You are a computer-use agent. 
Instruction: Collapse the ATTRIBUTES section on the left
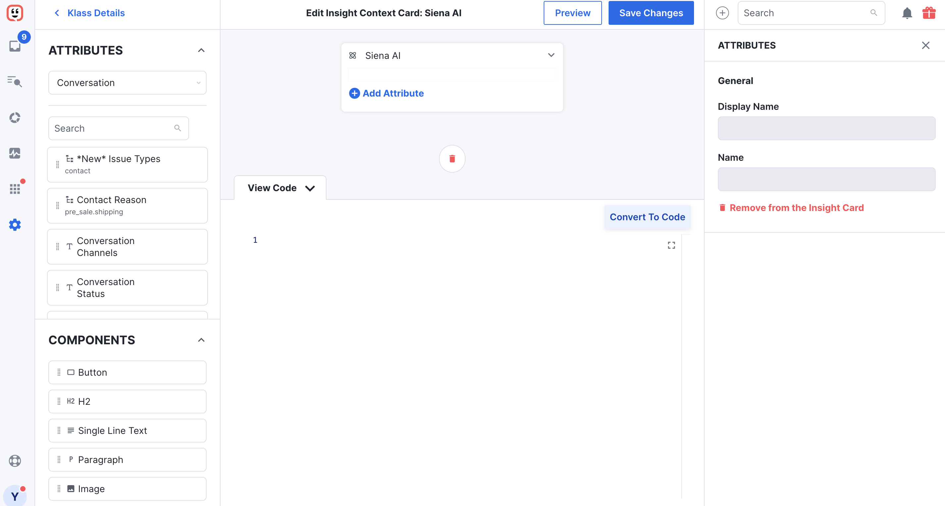(201, 50)
